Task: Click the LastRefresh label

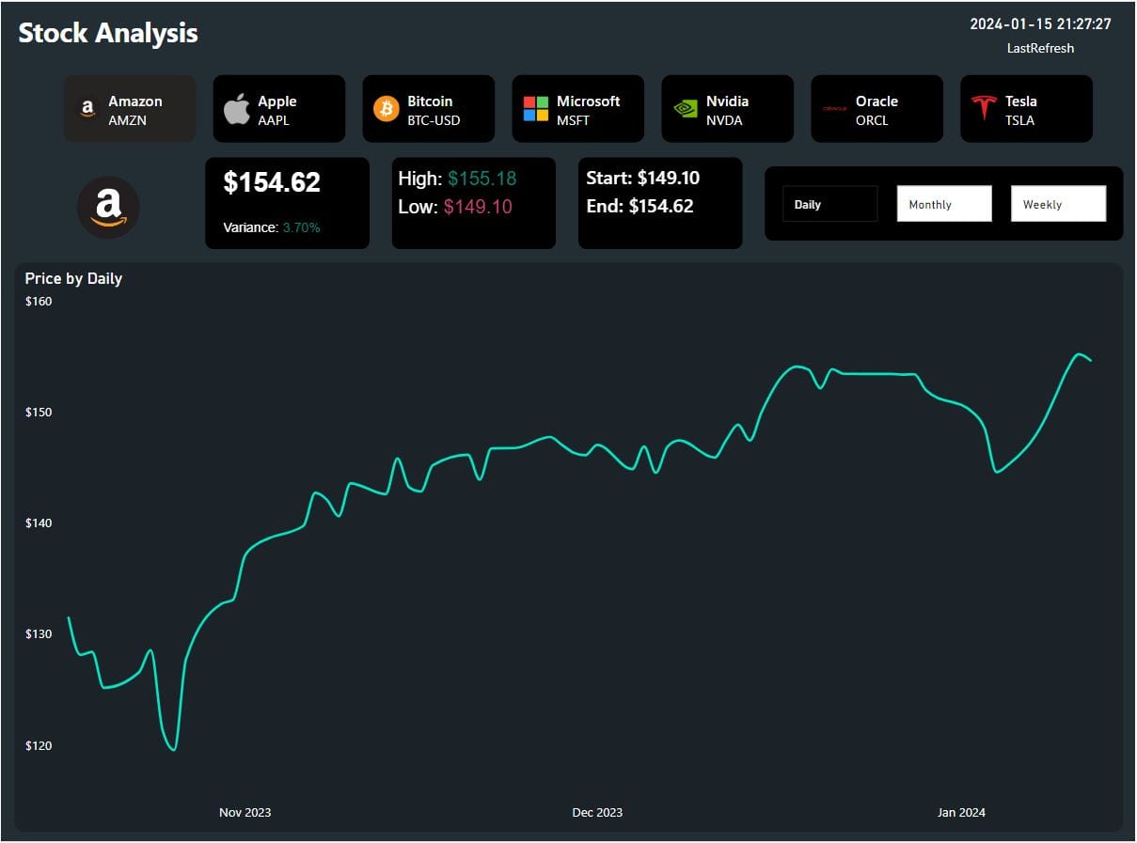Action: (1040, 48)
